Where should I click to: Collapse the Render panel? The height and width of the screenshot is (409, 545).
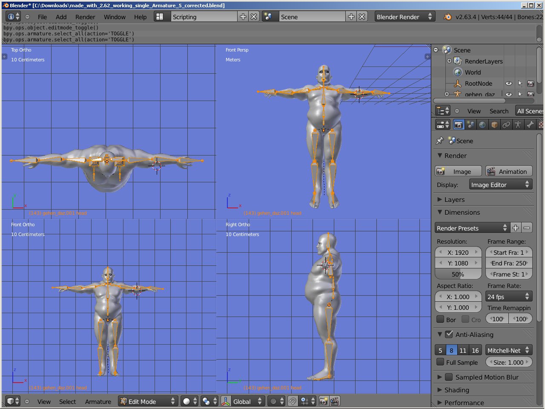pyautogui.click(x=440, y=156)
